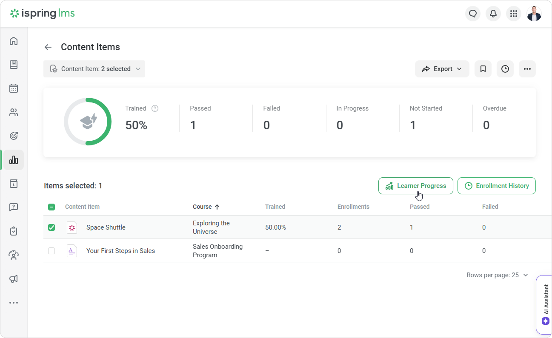Viewport: 552px width, 338px height.
Task: Open the apps grid icon
Action: 514,14
